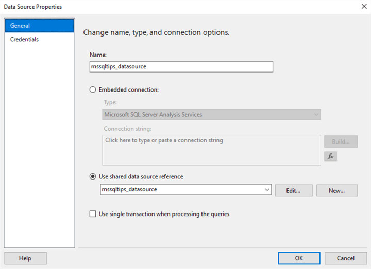Click the fx expression button
This screenshot has width=371, height=269.
330,156
